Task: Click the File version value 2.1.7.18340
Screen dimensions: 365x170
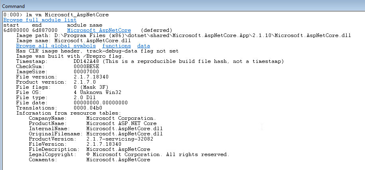Action: (x=91, y=77)
